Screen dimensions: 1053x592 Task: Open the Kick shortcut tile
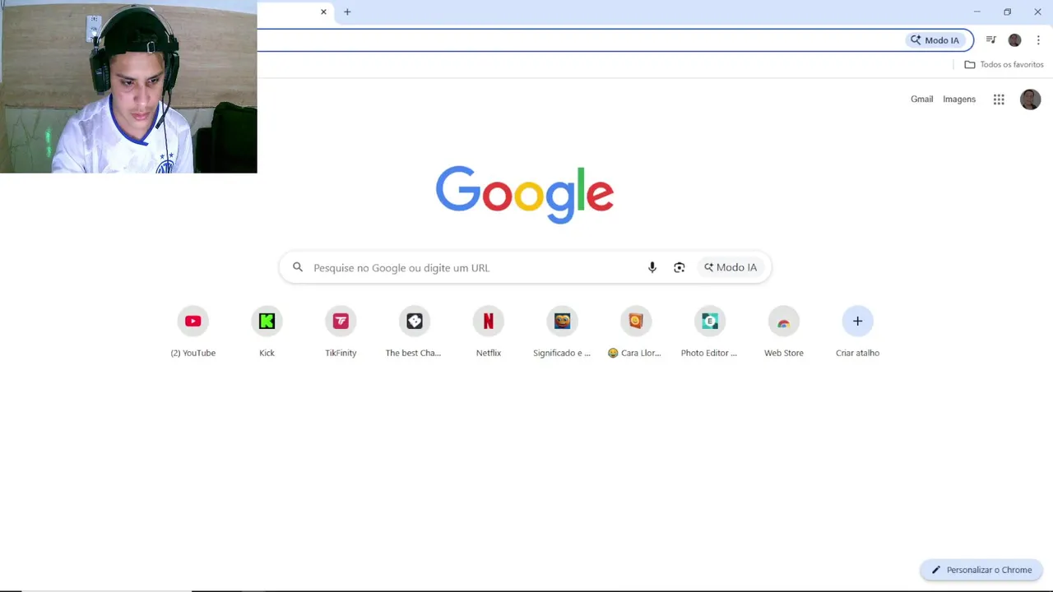[x=267, y=332]
